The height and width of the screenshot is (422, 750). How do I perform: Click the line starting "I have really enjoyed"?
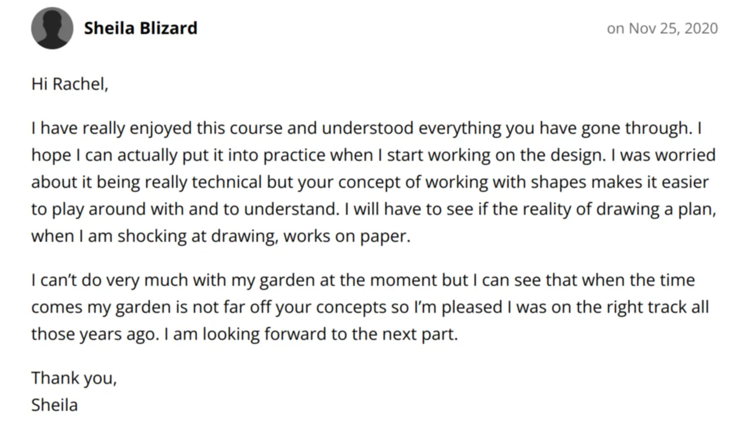click(x=368, y=128)
